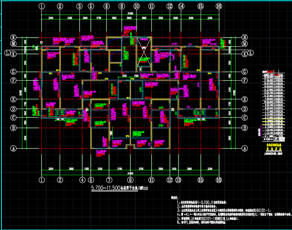Click grid axis bubble 3 at top

pyautogui.click(x=79, y=6)
